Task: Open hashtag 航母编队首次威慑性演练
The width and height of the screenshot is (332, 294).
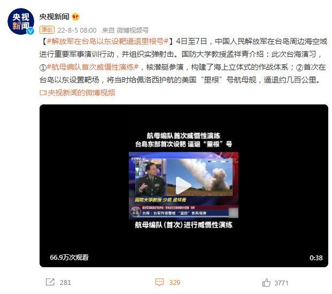Action: click(x=92, y=67)
